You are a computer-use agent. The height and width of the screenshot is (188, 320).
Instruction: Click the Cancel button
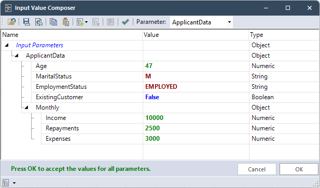click(257, 169)
